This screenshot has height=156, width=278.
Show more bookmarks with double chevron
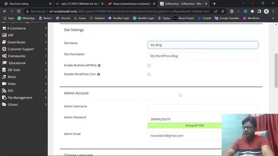(273, 18)
